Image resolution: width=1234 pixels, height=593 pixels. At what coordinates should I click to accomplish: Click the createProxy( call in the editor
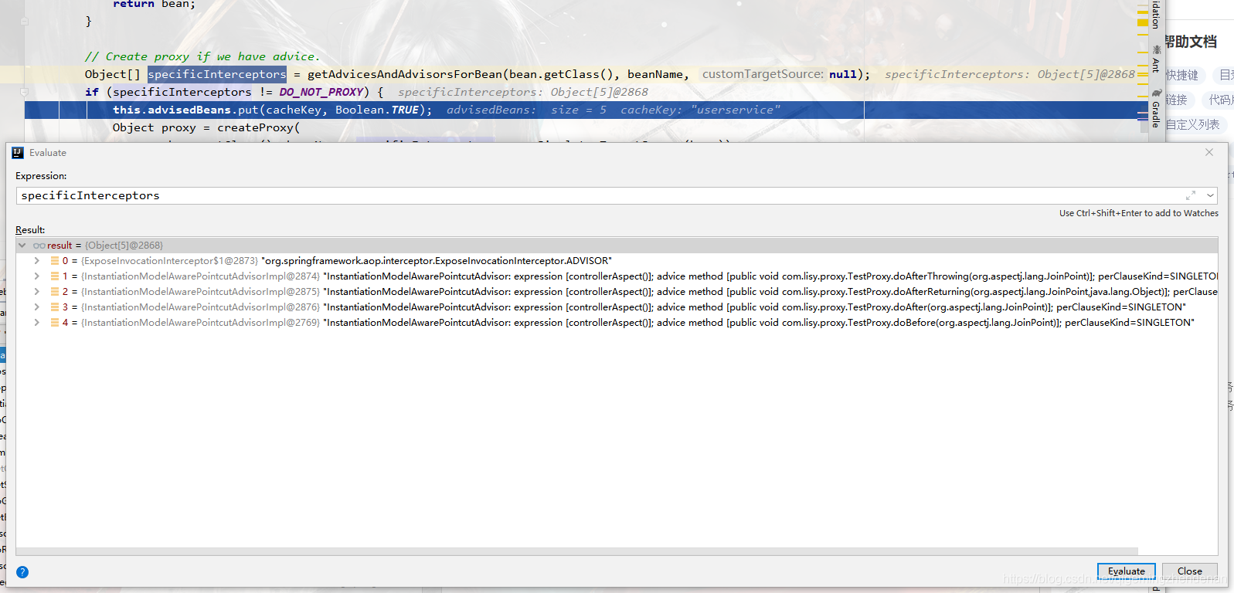coord(258,127)
